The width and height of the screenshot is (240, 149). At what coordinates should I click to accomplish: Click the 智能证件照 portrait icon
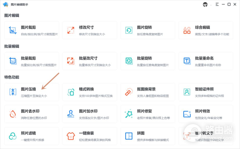(x=187, y=92)
